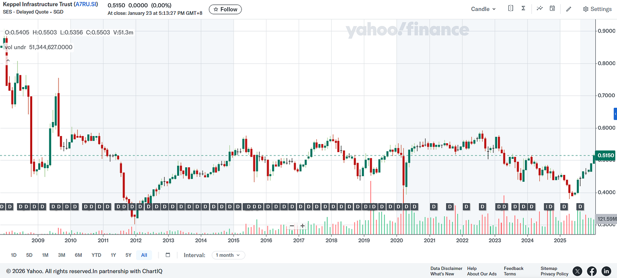The height and width of the screenshot is (278, 617).
Task: Open the indicators sigma icon
Action: click(x=523, y=8)
